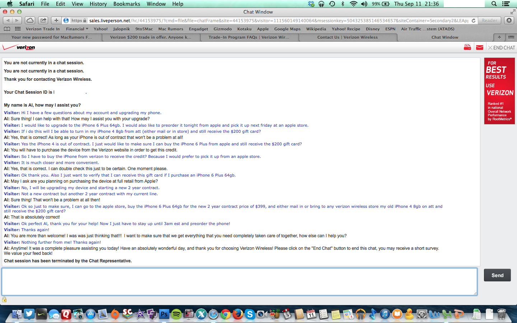Open the 9to5Mac bookmark
Screen dimensions: 517x323
[144, 29]
